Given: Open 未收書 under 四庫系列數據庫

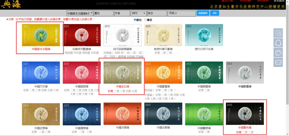Looking at the screenshot, I should tap(94, 53).
